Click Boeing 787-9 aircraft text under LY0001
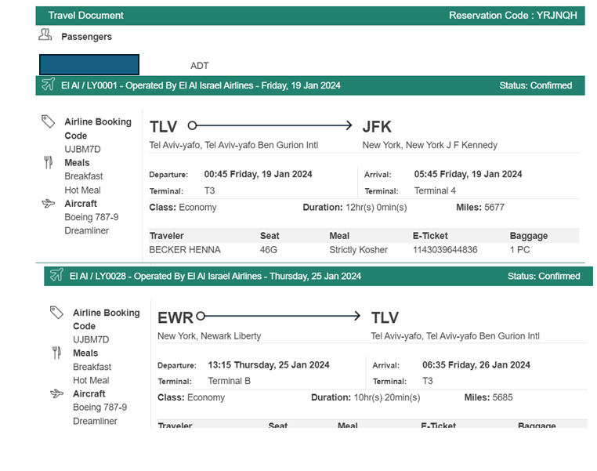This screenshot has height=471, width=597. 92,217
